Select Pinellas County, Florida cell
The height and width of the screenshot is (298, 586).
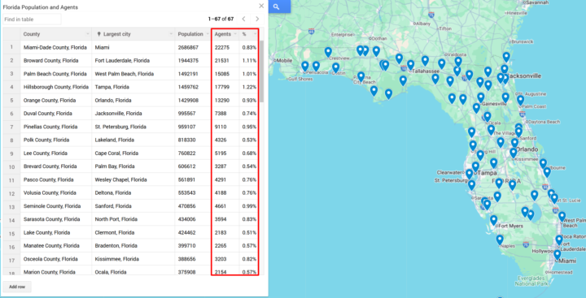pos(56,127)
